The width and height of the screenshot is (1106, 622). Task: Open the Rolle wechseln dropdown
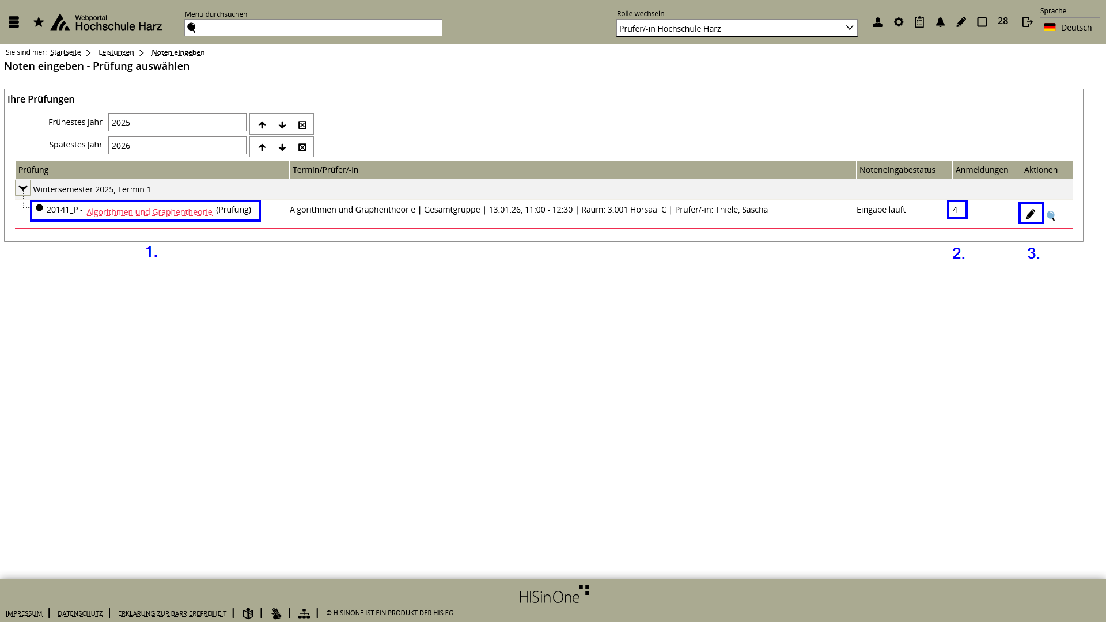point(736,28)
